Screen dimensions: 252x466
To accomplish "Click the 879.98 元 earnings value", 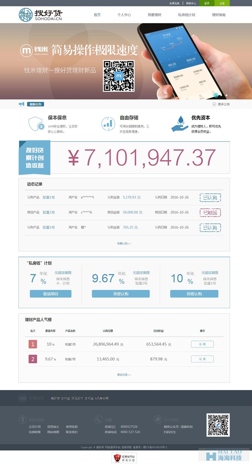I will (159, 359).
